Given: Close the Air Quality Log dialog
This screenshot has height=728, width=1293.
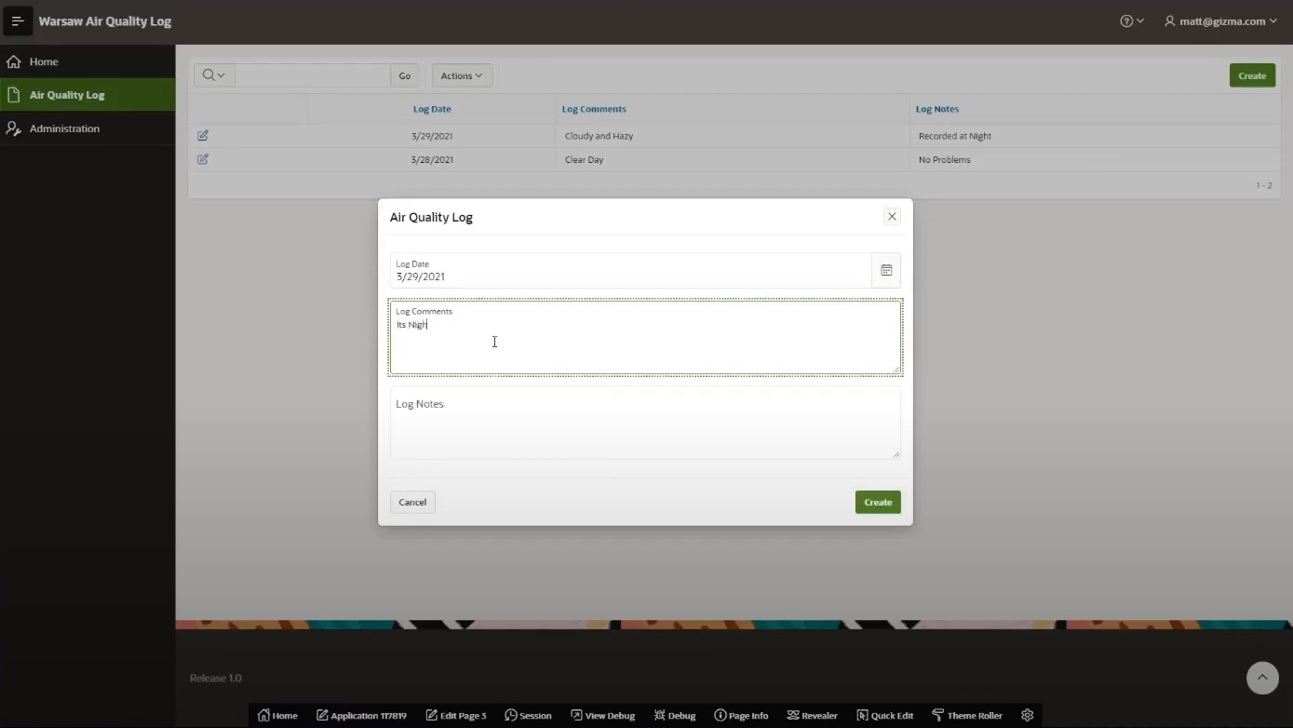Looking at the screenshot, I should [892, 216].
